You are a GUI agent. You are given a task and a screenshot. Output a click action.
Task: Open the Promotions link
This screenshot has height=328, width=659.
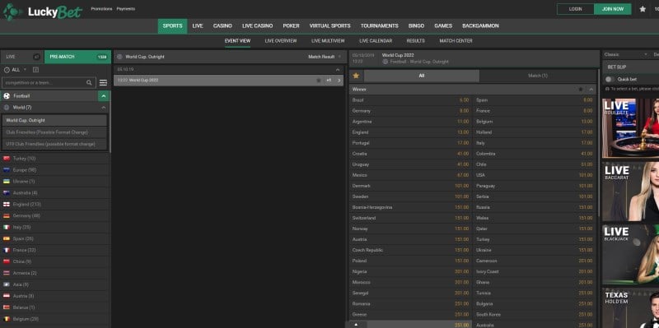point(101,9)
